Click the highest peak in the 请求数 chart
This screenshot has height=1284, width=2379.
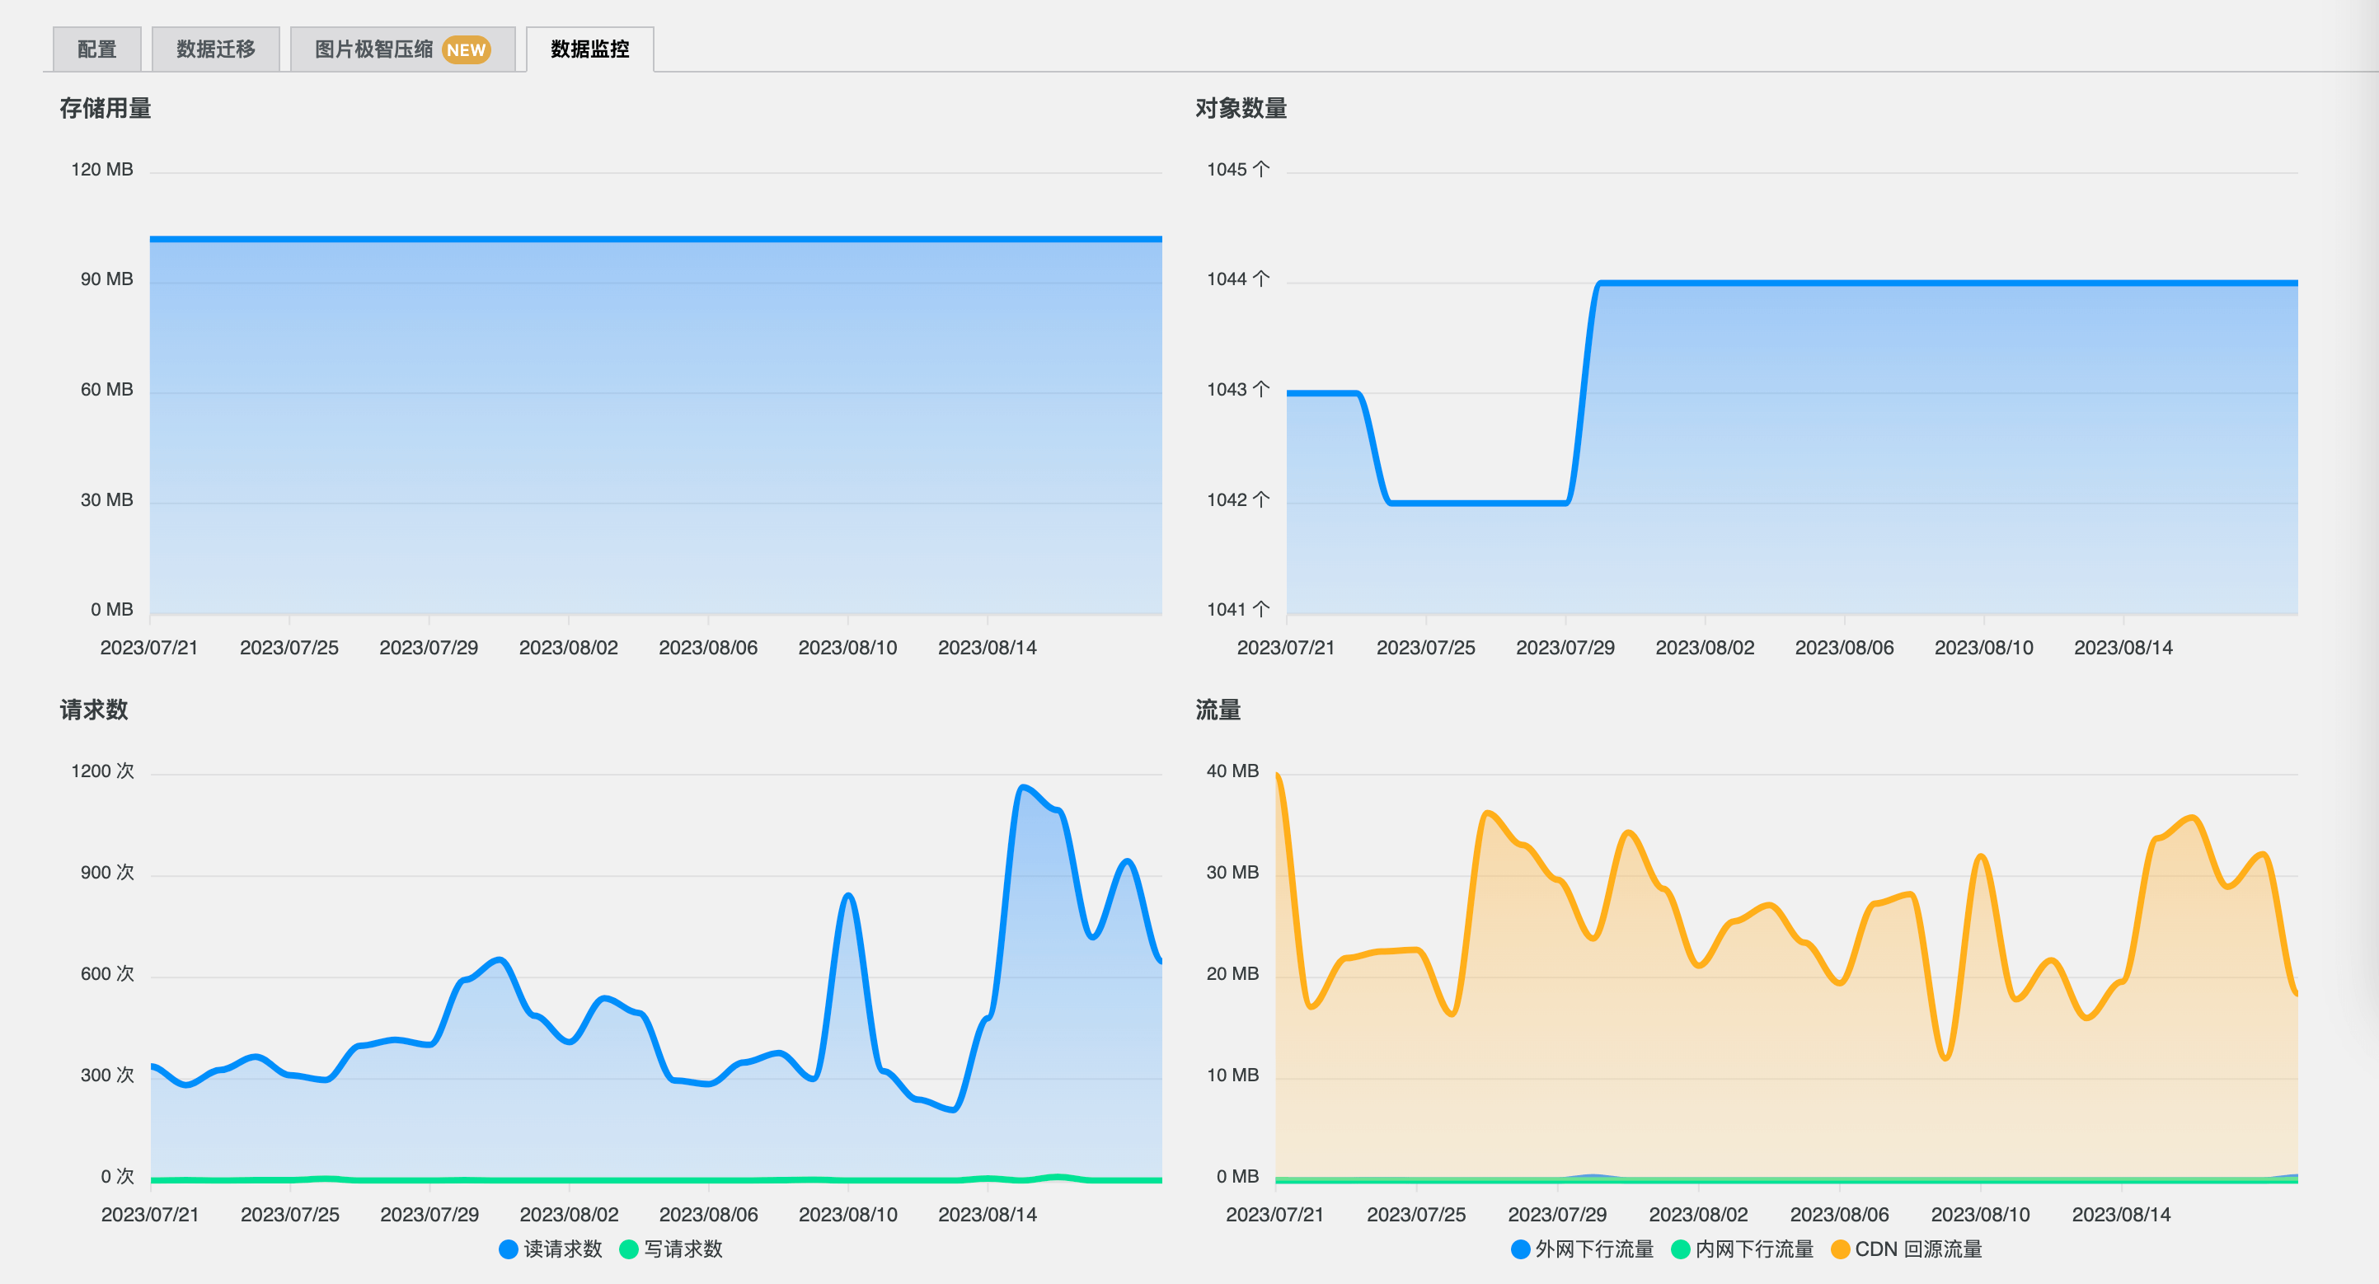click(x=1022, y=786)
